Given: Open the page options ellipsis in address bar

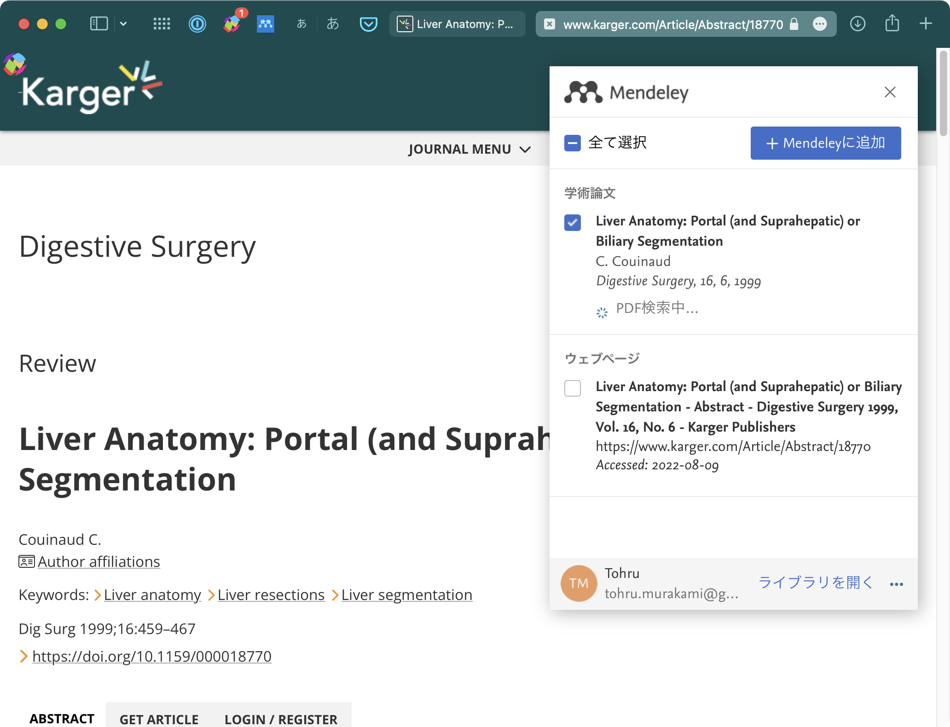Looking at the screenshot, I should click(820, 24).
